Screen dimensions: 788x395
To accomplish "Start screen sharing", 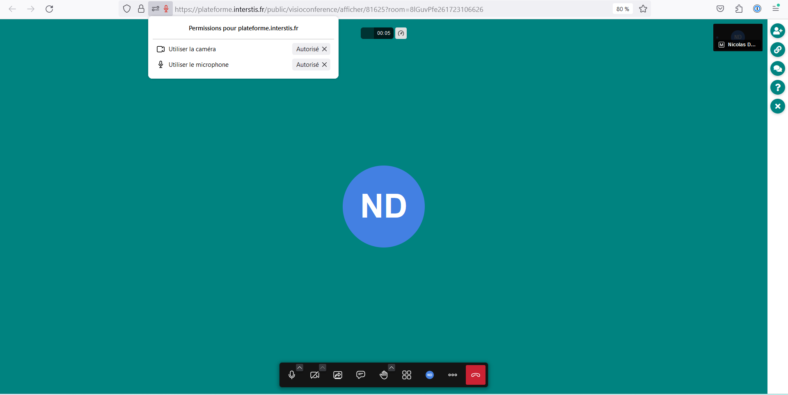I will point(338,375).
